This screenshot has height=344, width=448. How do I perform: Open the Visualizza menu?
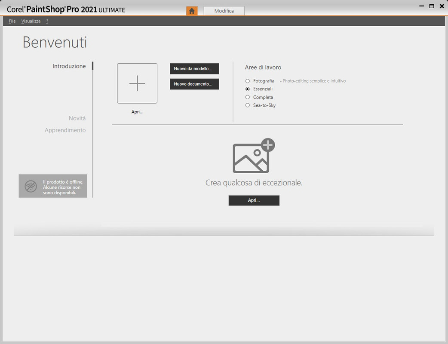(x=31, y=21)
